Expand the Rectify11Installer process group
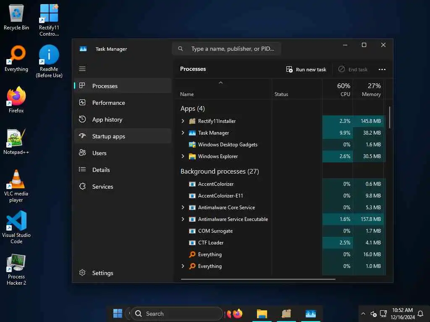 [183, 121]
